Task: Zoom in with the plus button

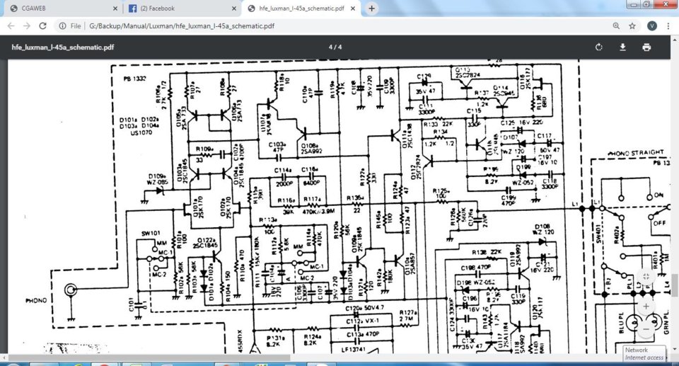Action: pyautogui.click(x=646, y=306)
